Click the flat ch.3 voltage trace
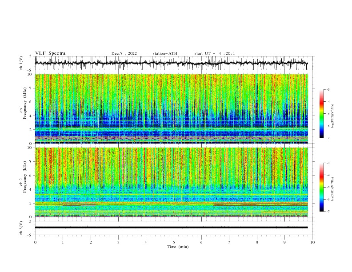The width and height of the screenshot is (352, 272). (x=171, y=228)
